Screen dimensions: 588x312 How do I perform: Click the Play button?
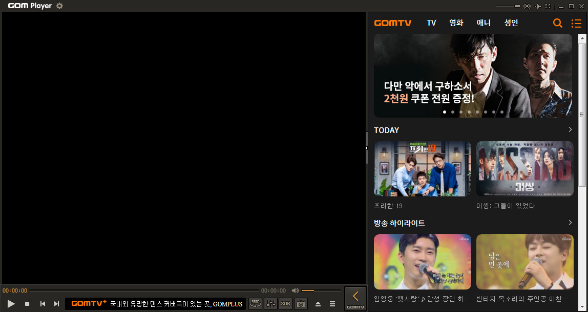11,304
